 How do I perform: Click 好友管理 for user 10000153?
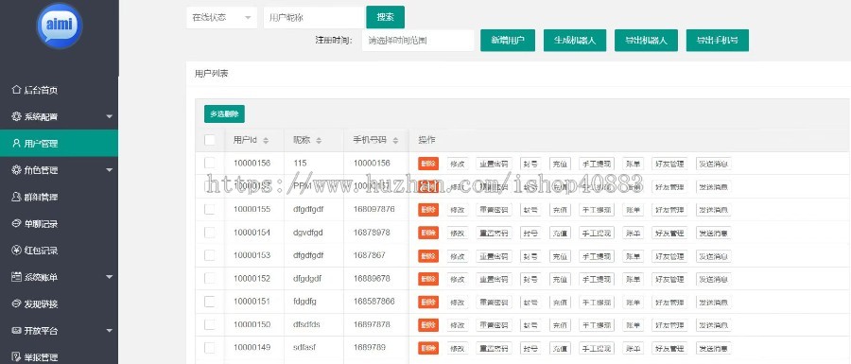tap(669, 256)
